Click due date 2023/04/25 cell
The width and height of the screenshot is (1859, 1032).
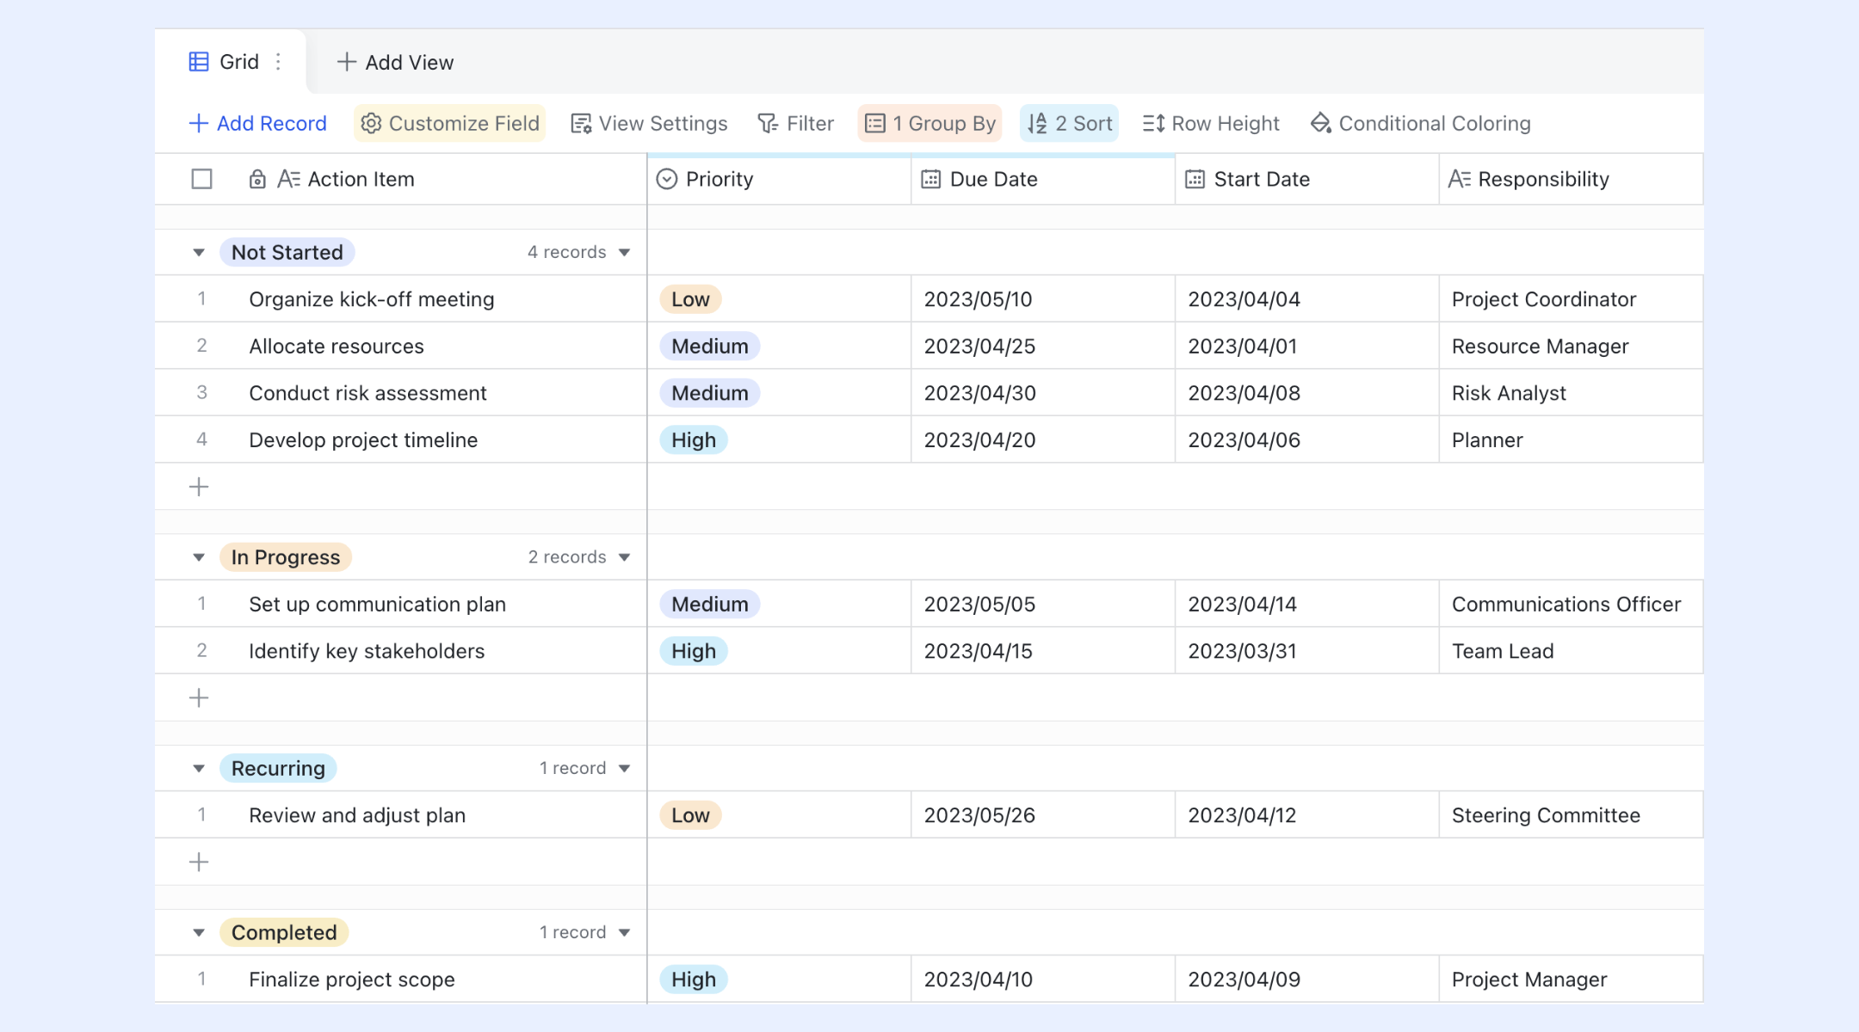1043,346
